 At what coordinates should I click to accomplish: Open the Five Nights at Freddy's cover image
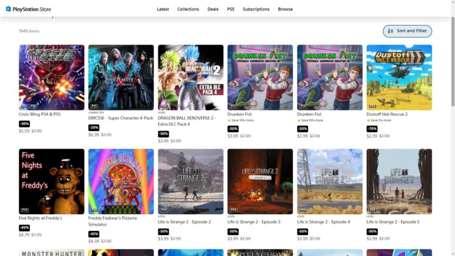click(x=52, y=182)
